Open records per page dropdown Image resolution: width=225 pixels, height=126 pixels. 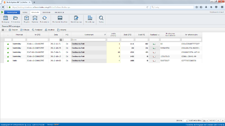point(205,121)
